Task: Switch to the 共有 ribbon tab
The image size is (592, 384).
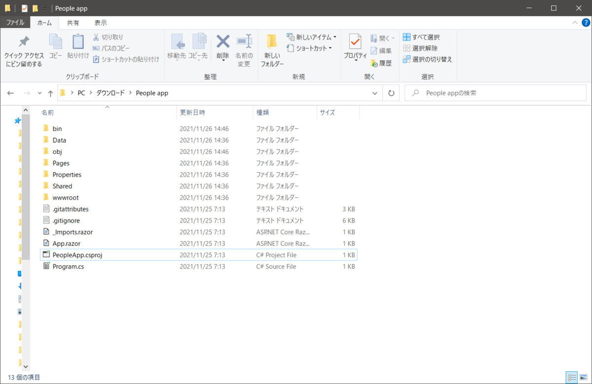Action: 74,22
